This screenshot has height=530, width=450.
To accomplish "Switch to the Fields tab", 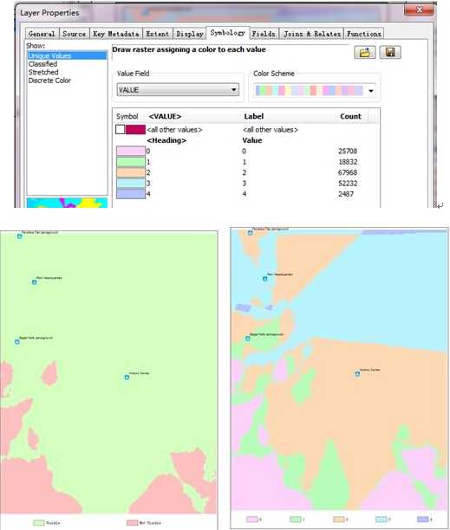I will tap(264, 34).
